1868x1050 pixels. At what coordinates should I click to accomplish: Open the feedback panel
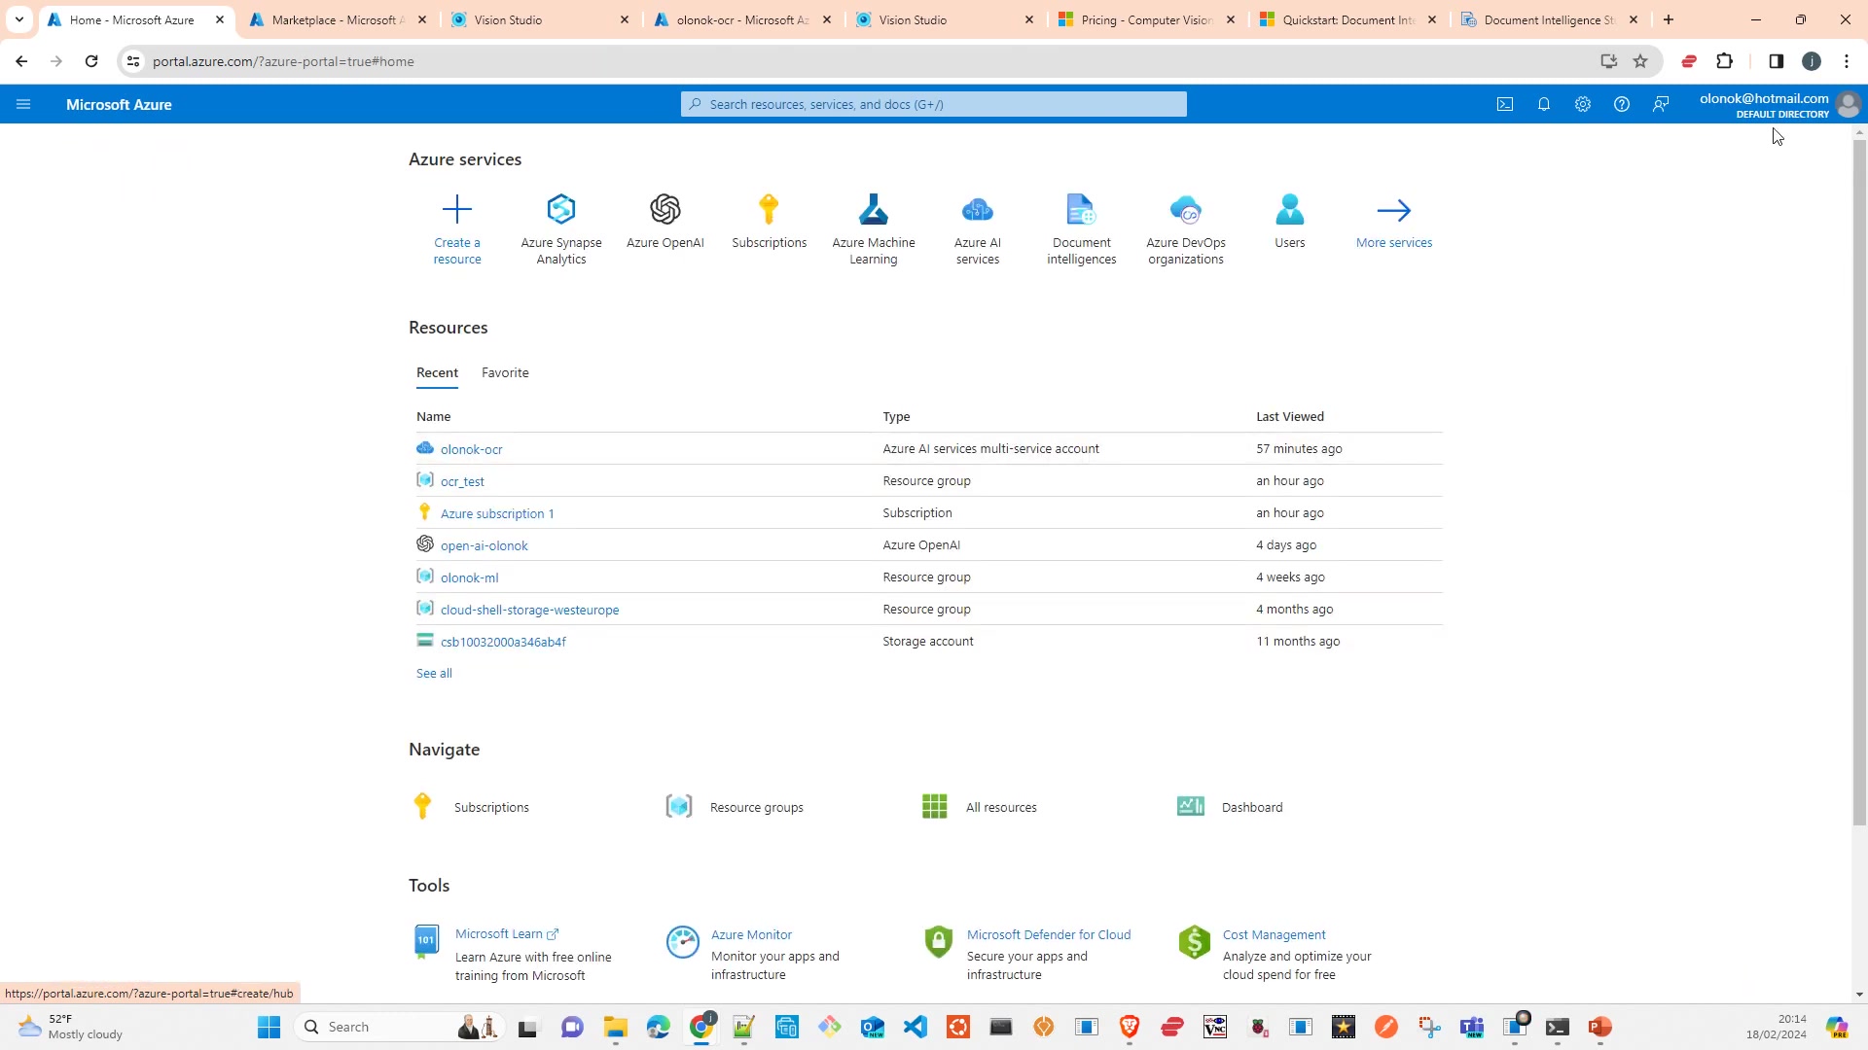[1661, 104]
